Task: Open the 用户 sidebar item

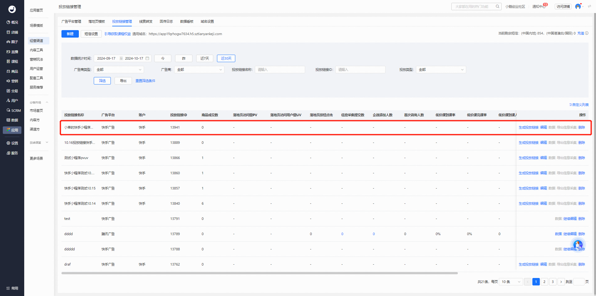Action: (12, 101)
